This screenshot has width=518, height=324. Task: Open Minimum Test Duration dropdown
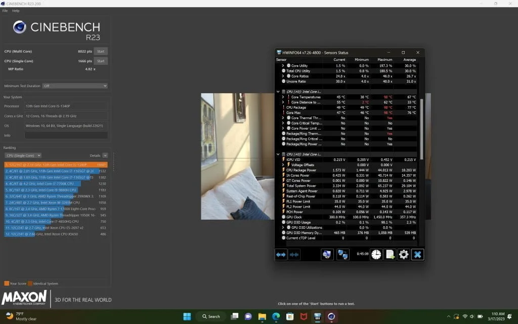(75, 86)
